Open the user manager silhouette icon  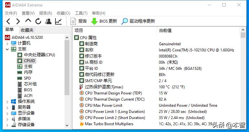[48, 21]
